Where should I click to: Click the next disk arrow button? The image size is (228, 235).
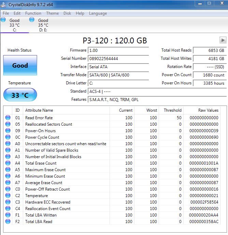(x=223, y=40)
